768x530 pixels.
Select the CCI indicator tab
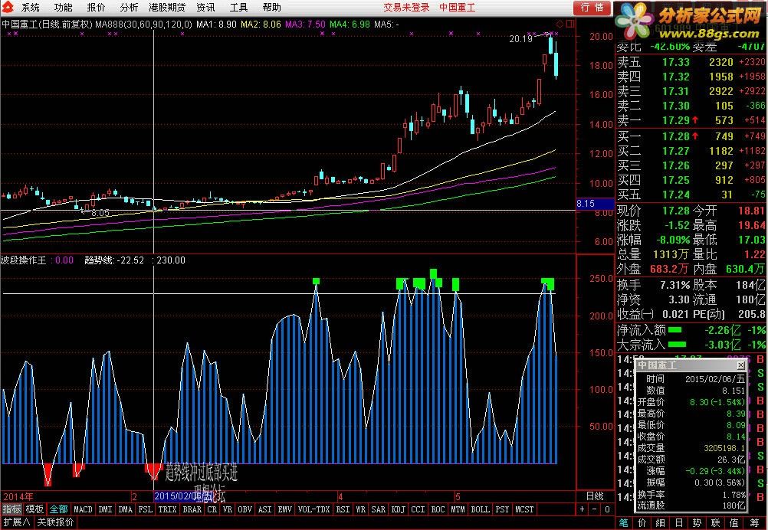click(418, 509)
